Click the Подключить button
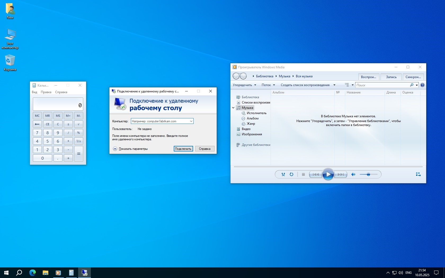This screenshot has height=278, width=445. (x=183, y=149)
